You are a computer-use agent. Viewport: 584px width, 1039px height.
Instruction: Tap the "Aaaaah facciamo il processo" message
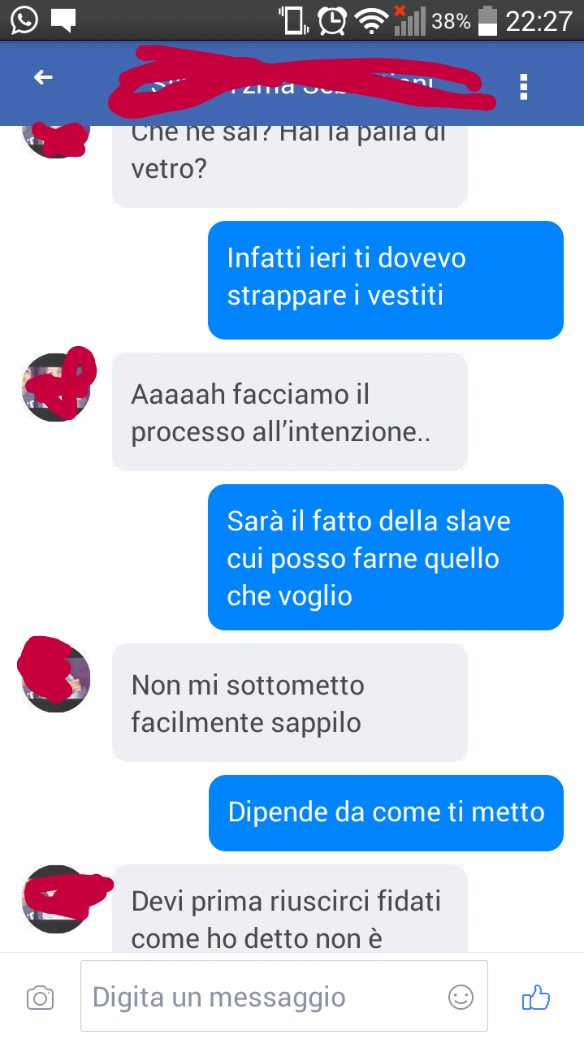coord(289,412)
